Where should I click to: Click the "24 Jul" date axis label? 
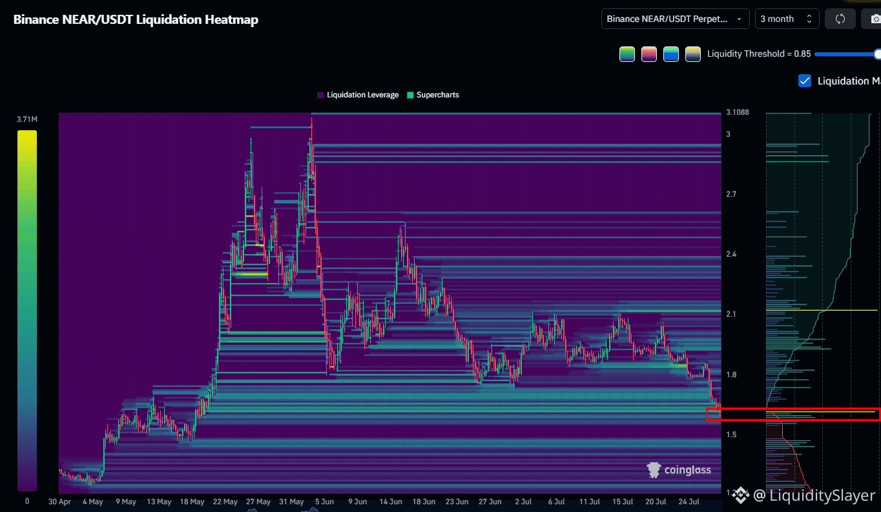(689, 502)
